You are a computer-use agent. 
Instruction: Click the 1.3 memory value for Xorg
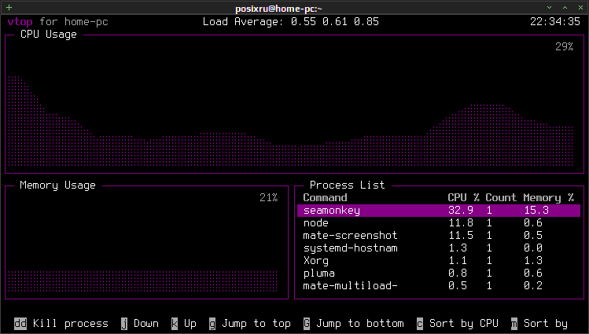click(533, 261)
